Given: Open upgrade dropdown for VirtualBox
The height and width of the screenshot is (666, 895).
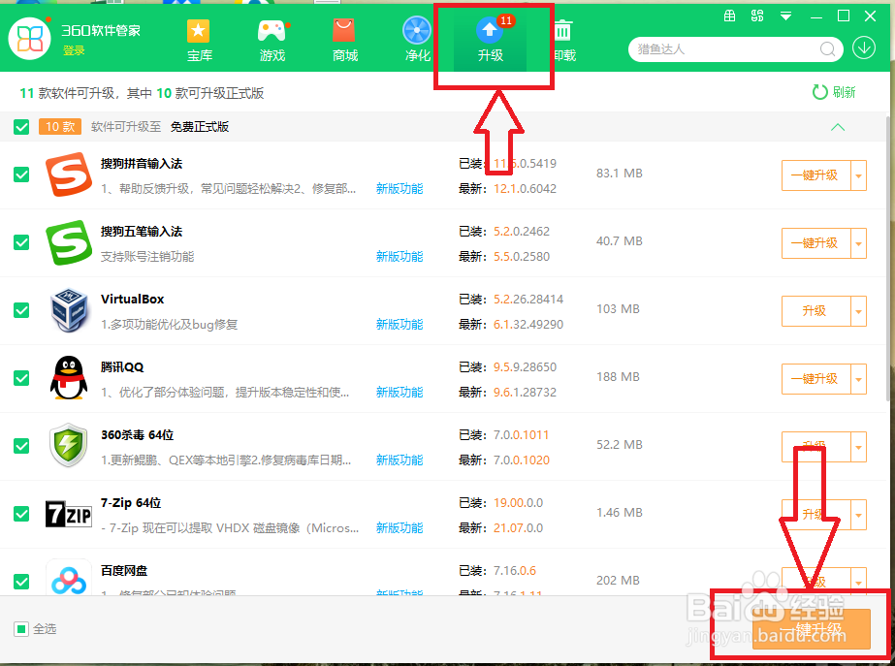Looking at the screenshot, I should coord(858,311).
